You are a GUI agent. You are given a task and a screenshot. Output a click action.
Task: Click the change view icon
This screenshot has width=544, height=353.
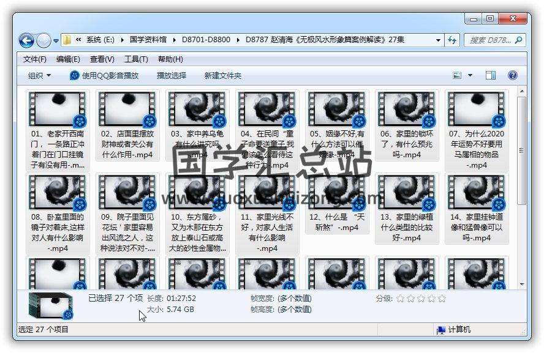click(457, 75)
